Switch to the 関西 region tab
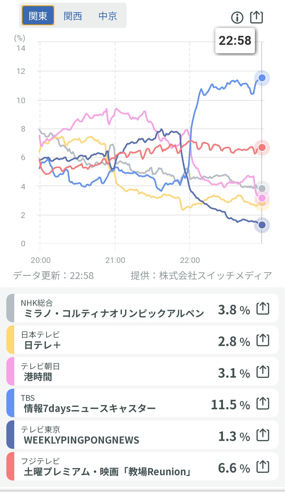The image size is (285, 500). point(73,16)
